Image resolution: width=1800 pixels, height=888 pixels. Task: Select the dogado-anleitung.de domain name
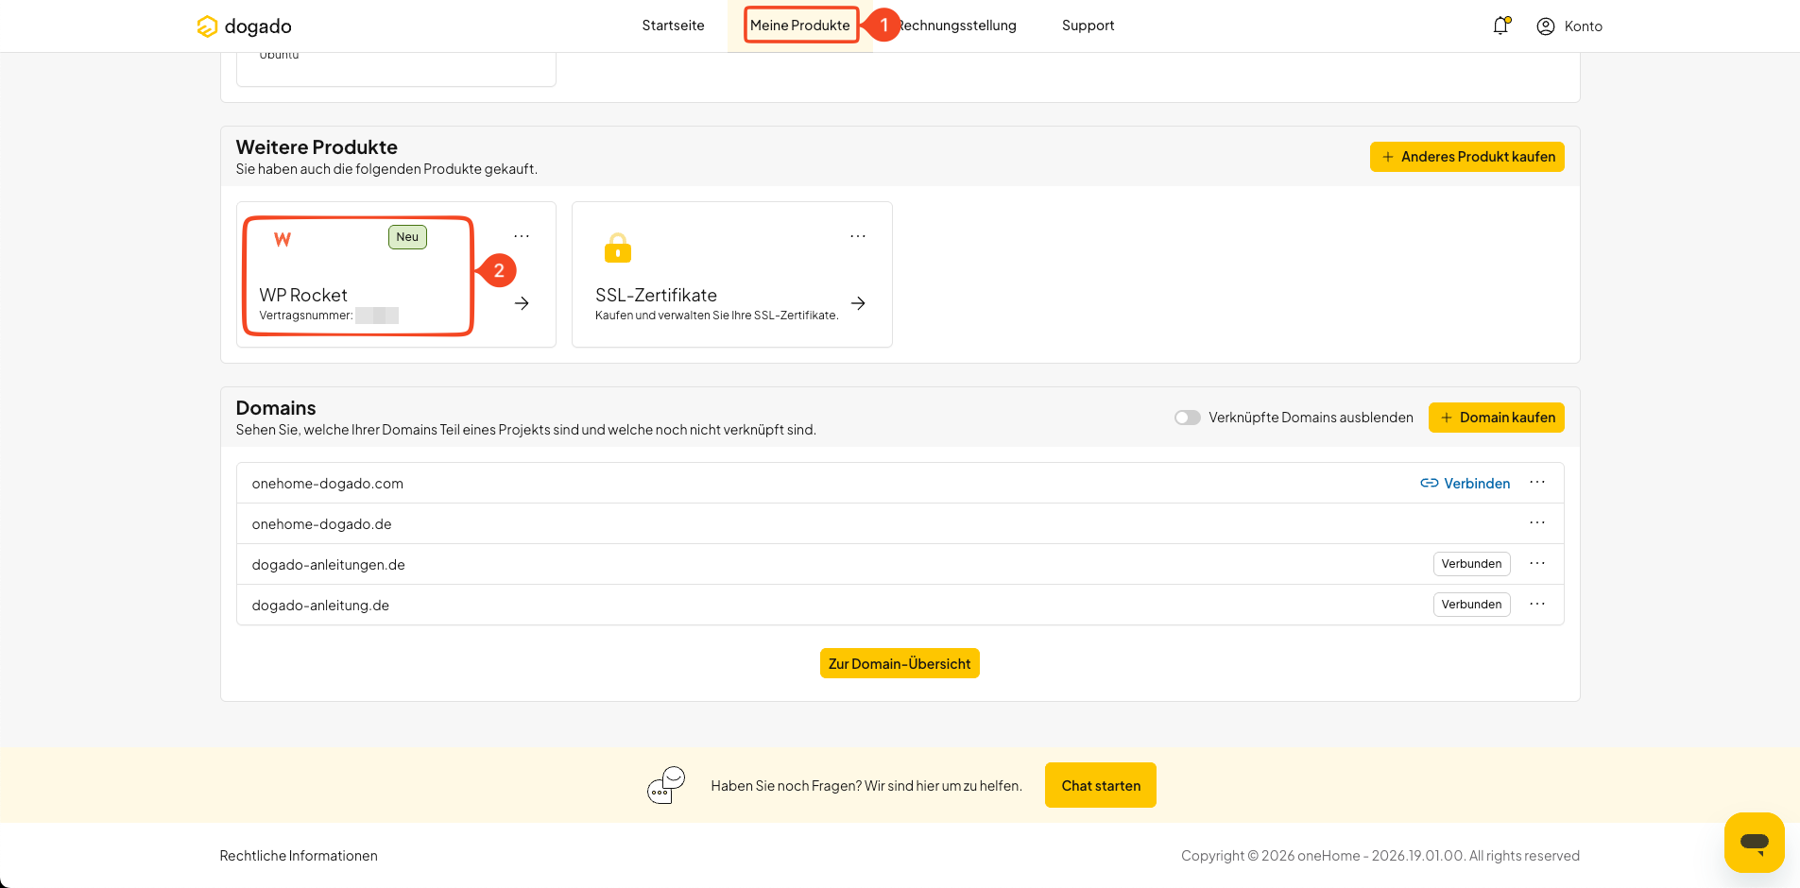click(320, 606)
